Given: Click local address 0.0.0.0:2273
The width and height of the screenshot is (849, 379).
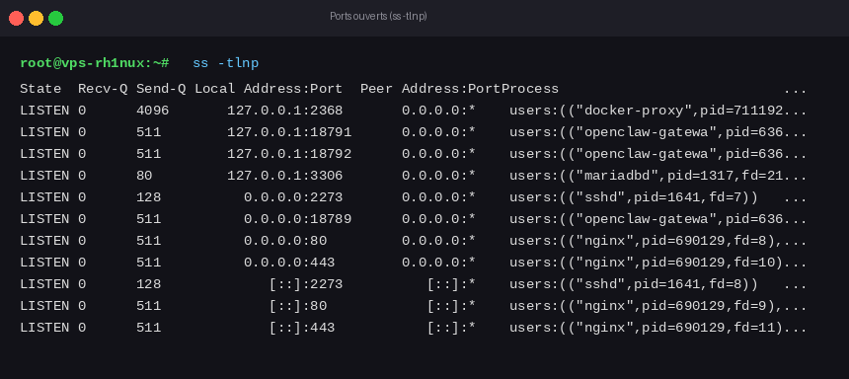Looking at the screenshot, I should click(x=293, y=197).
